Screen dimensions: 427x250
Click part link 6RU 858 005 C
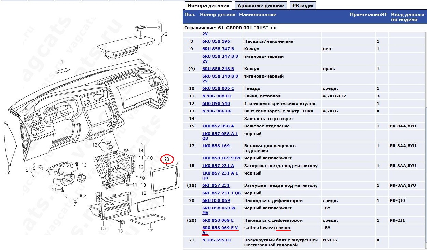pyautogui.click(x=218, y=88)
